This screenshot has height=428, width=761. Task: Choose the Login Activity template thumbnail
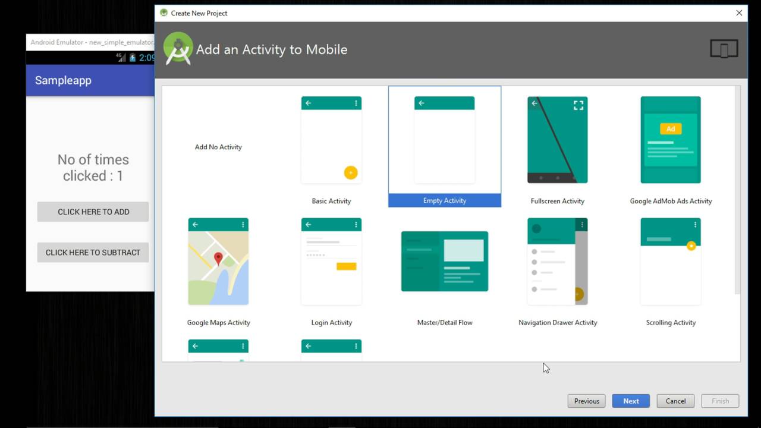(331, 262)
